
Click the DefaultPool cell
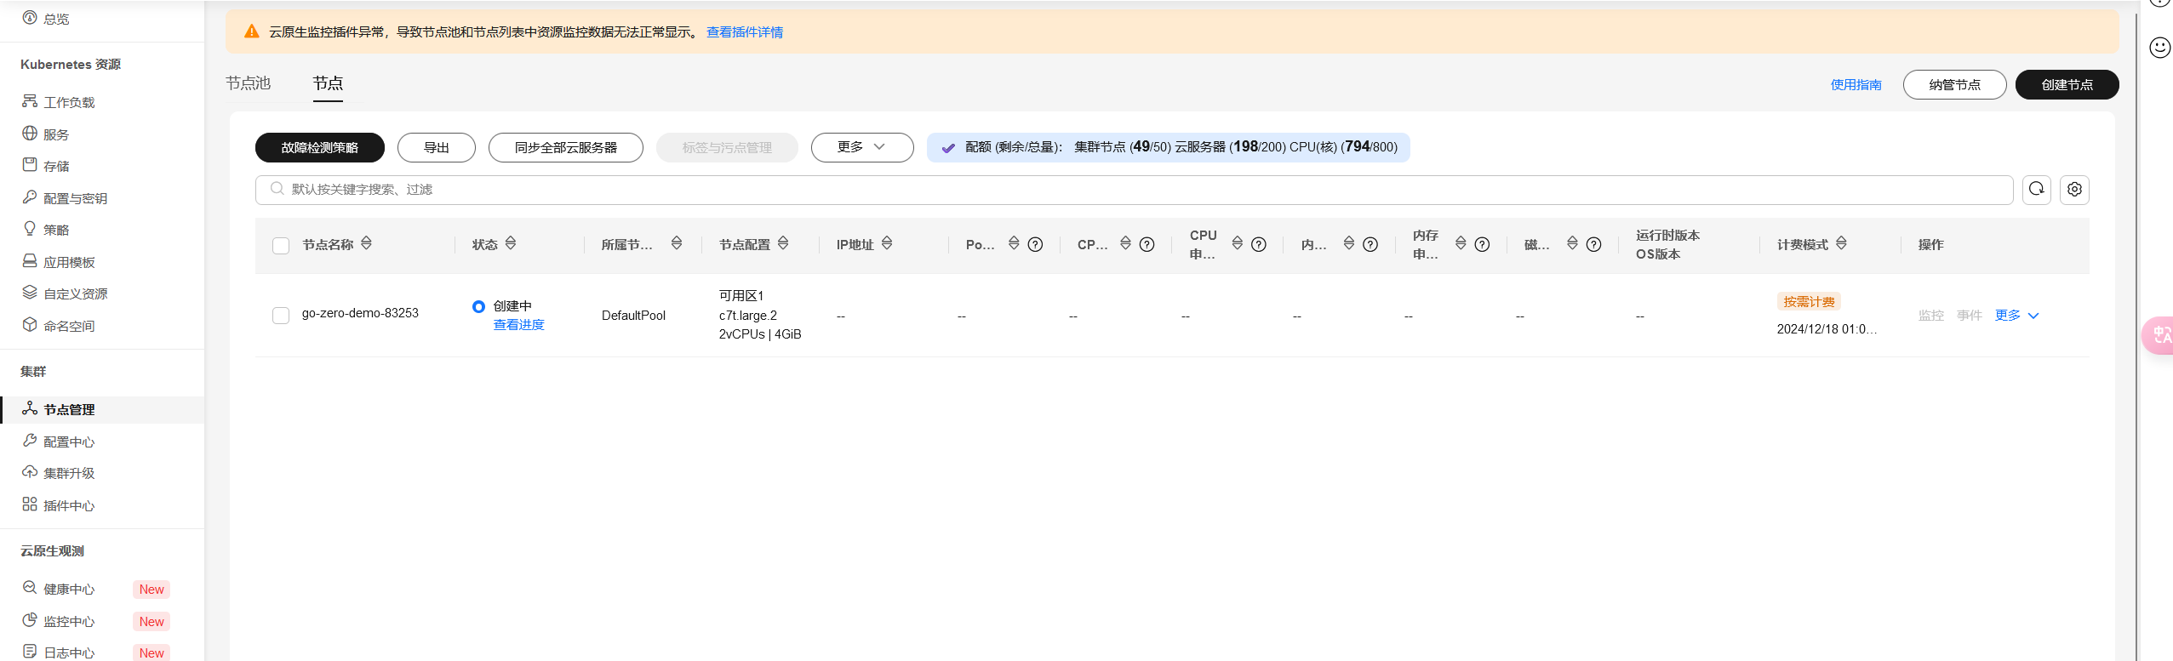click(633, 316)
